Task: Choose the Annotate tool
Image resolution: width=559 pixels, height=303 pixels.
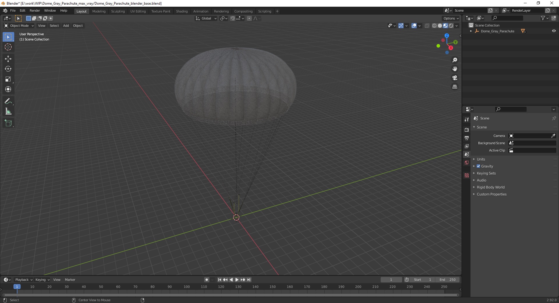Action: [8, 101]
